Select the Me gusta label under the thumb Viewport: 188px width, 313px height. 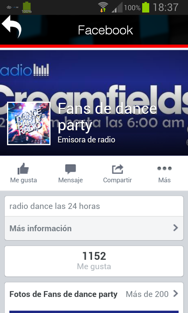pyautogui.click(x=23, y=180)
